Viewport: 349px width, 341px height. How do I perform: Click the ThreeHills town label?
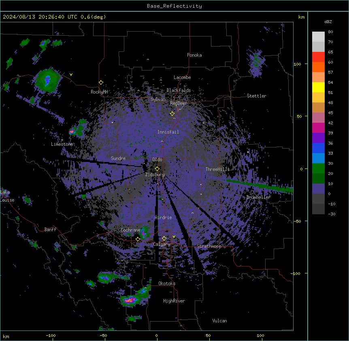click(x=217, y=169)
